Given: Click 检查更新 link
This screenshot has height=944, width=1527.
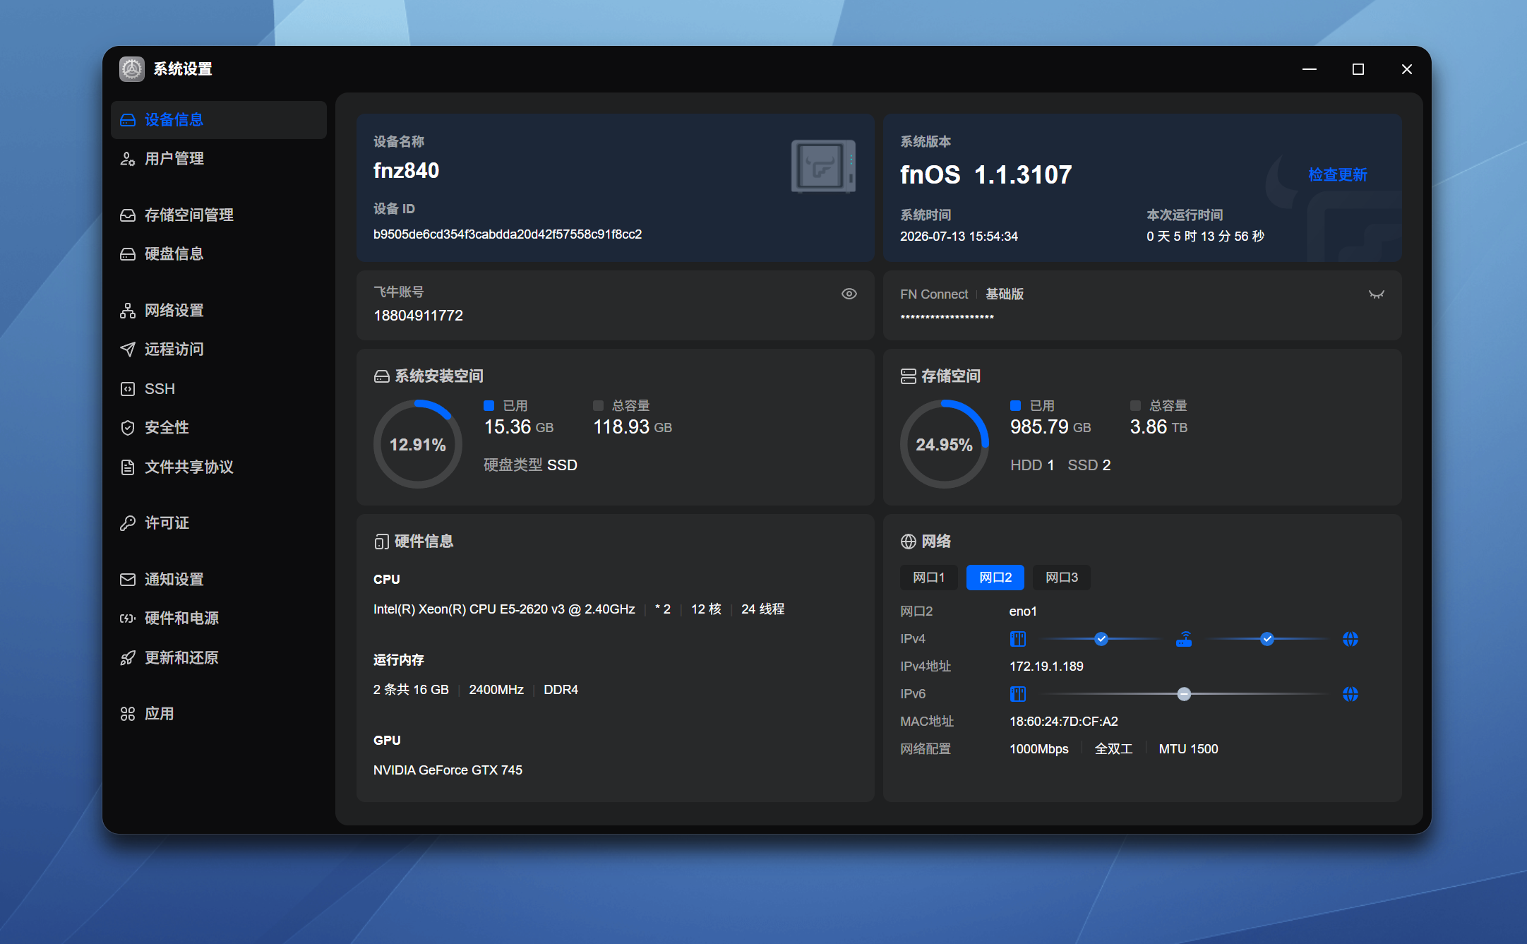Looking at the screenshot, I should pos(1337,174).
